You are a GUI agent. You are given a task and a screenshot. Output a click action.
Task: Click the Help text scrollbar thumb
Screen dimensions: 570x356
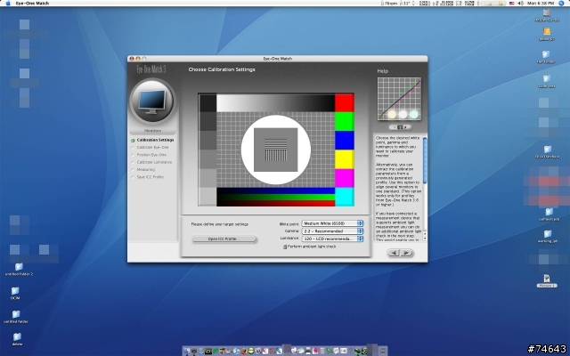pos(425,160)
